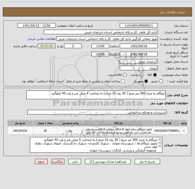Select the جزیی purchase type radio
The height and width of the screenshot is (189, 195).
[x=161, y=81]
